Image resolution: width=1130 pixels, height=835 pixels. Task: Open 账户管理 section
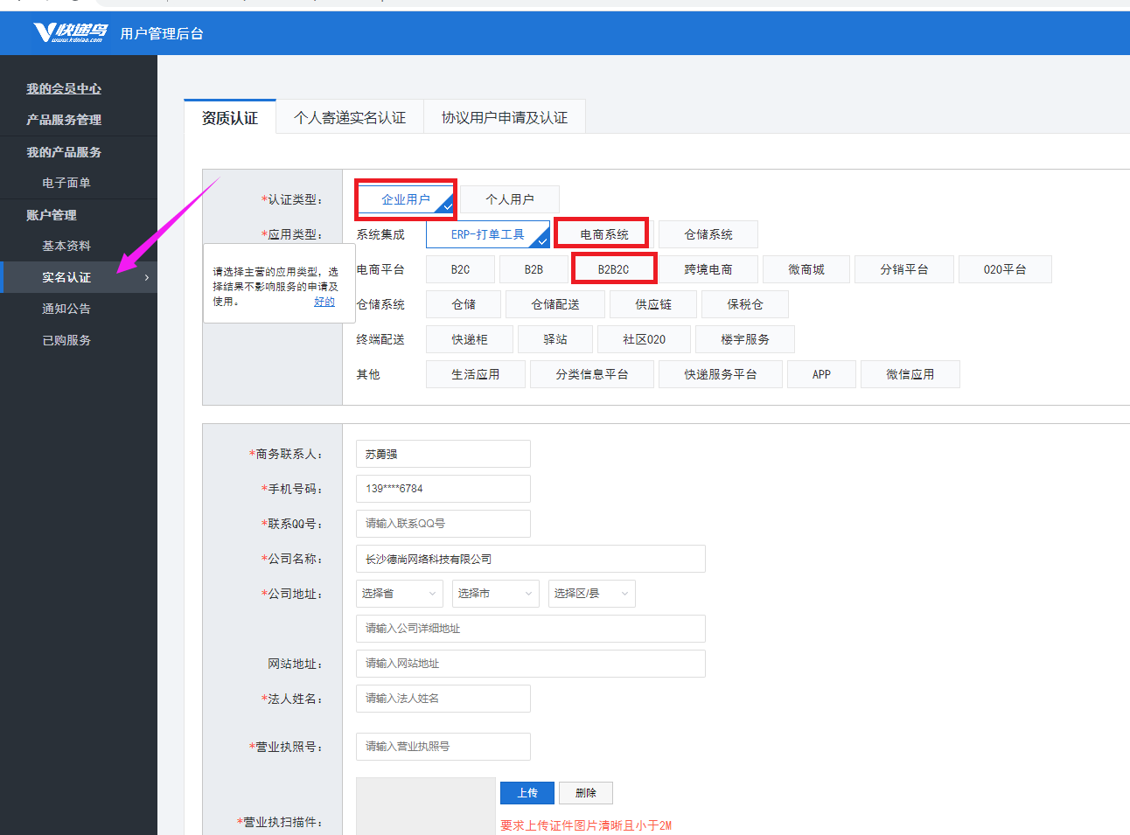tap(52, 214)
